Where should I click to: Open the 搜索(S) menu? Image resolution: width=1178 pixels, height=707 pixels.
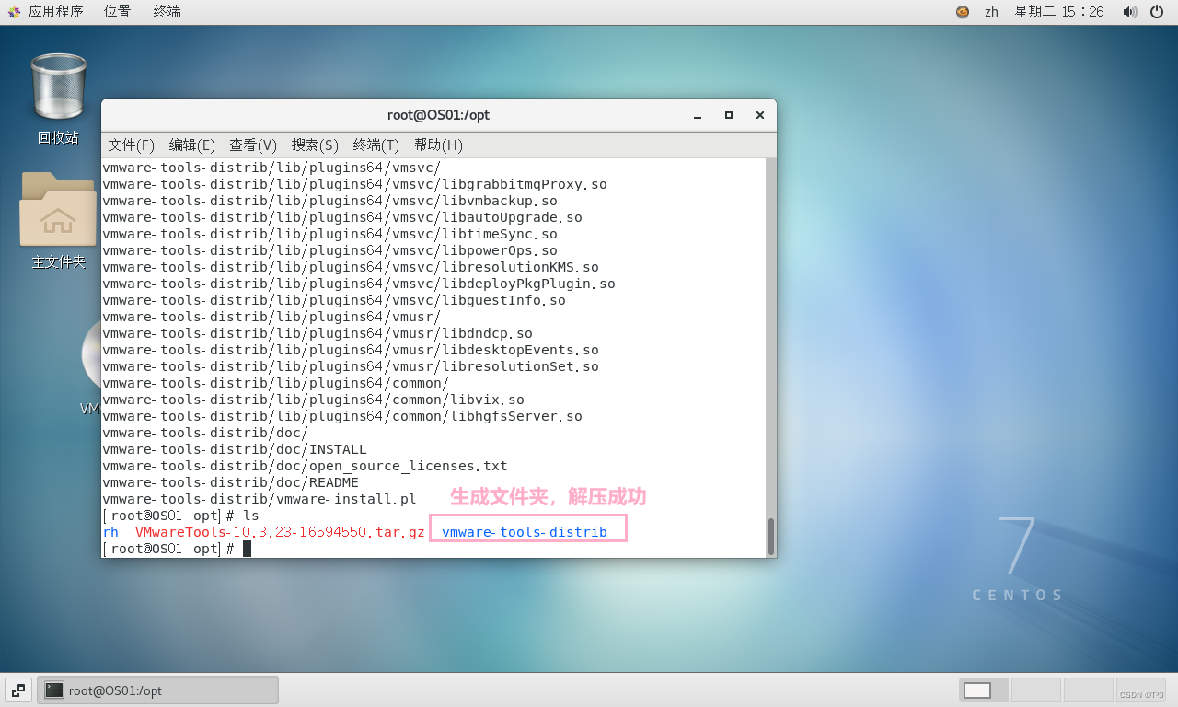click(314, 145)
